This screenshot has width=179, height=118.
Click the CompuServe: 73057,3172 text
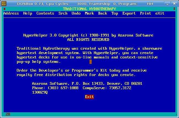pyautogui.click(x=107, y=88)
